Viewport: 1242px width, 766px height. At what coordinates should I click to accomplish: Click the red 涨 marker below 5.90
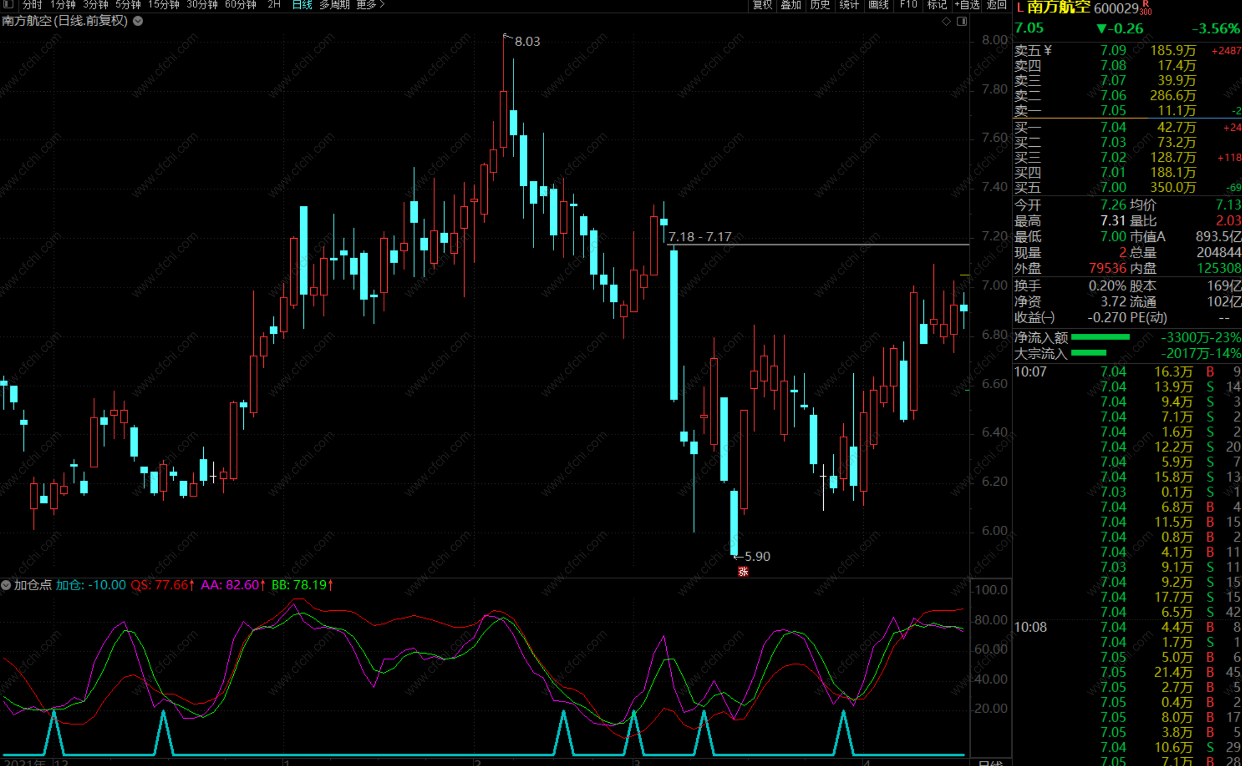(742, 571)
